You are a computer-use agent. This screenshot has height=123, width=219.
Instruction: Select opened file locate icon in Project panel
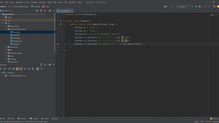tap(37, 11)
